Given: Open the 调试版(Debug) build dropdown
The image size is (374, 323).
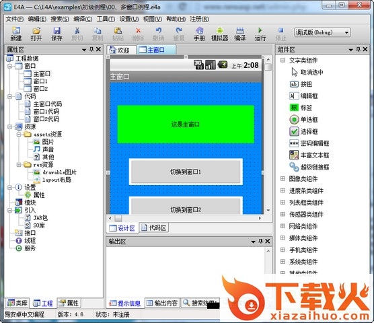Looking at the screenshot, I should [322, 32].
